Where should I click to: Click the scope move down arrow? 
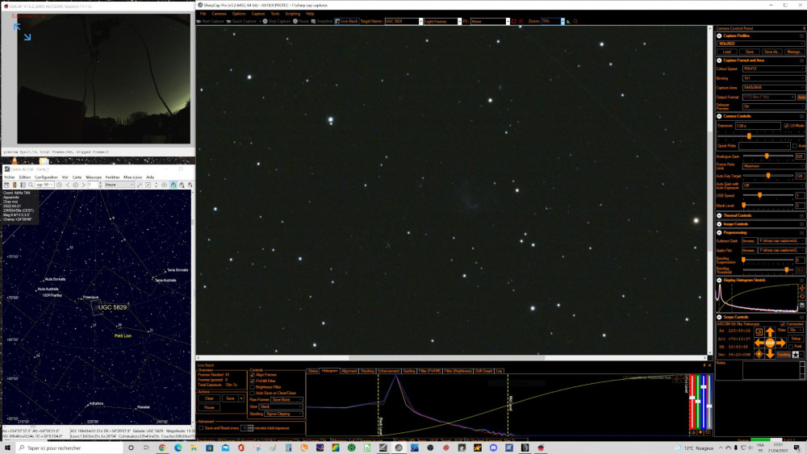point(770,354)
